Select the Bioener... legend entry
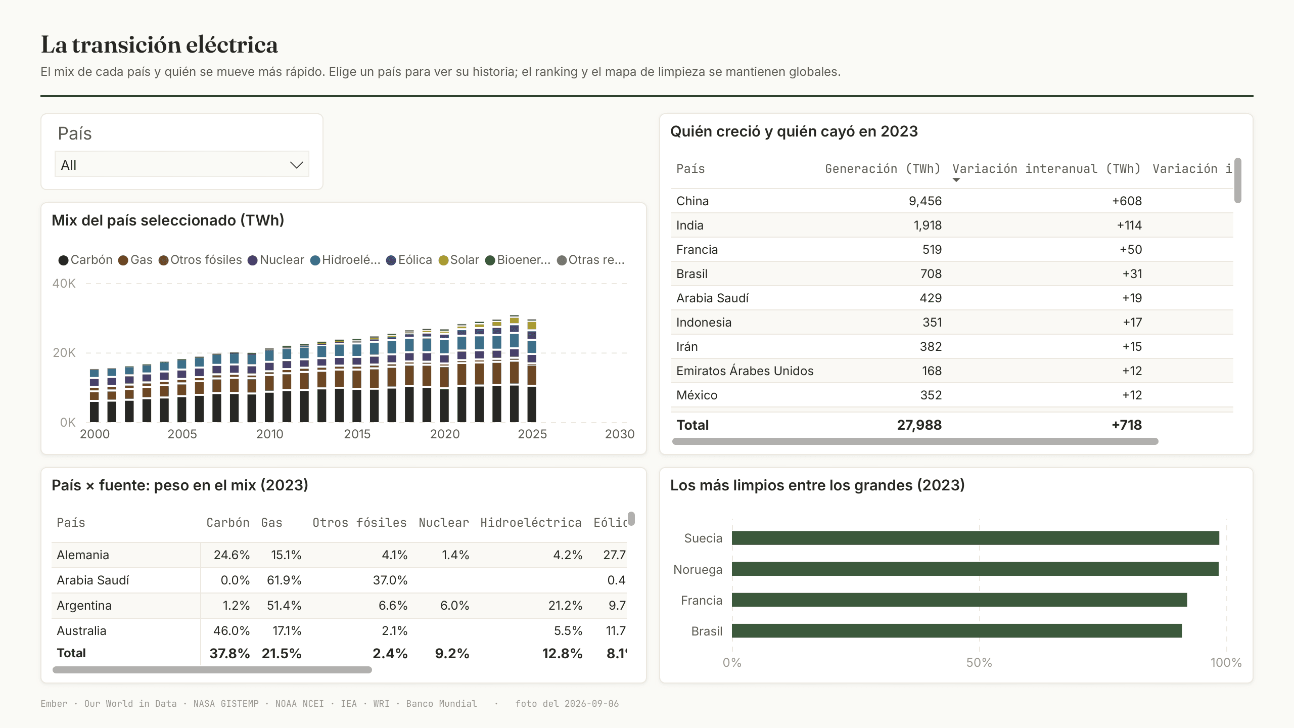Screen dimensions: 1294x728 point(518,260)
